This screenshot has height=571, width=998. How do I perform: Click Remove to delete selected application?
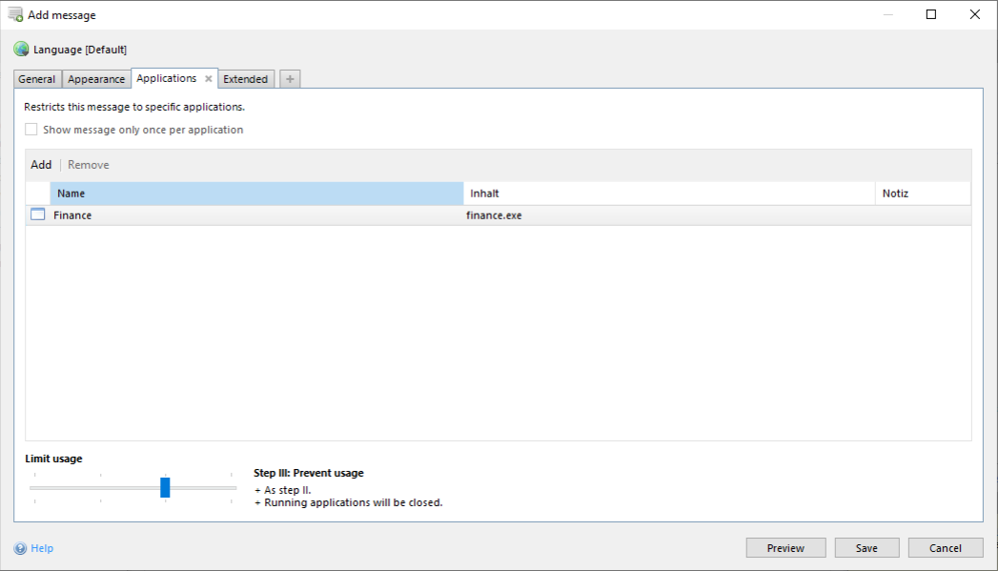coord(88,164)
